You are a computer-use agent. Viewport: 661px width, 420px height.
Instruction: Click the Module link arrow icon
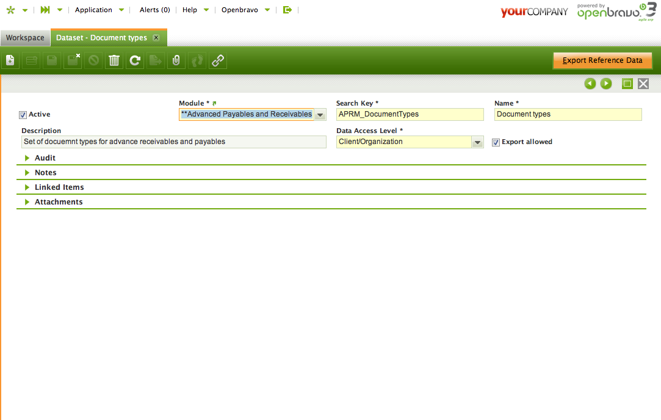214,104
